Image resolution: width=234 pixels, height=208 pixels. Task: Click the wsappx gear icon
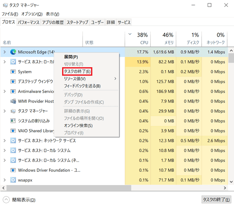tap(13, 180)
